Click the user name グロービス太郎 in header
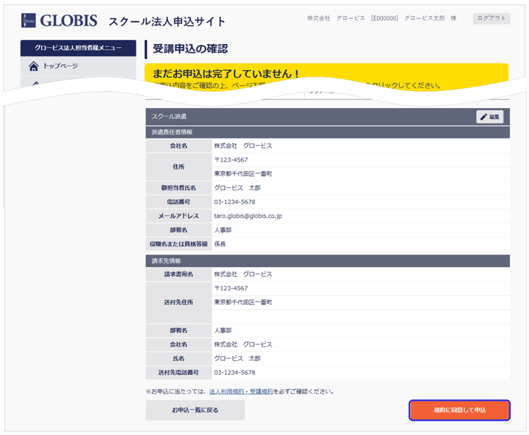The width and height of the screenshot is (529, 435). coord(425,18)
